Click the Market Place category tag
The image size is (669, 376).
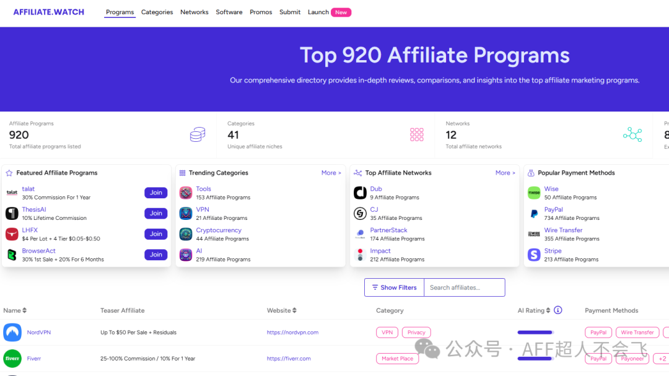click(x=397, y=359)
